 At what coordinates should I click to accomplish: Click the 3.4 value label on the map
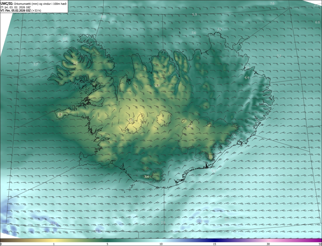point(147,177)
